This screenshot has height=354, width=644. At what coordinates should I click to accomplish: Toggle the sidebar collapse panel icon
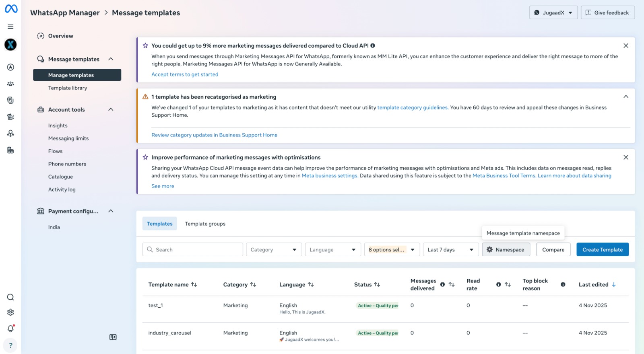click(x=113, y=337)
